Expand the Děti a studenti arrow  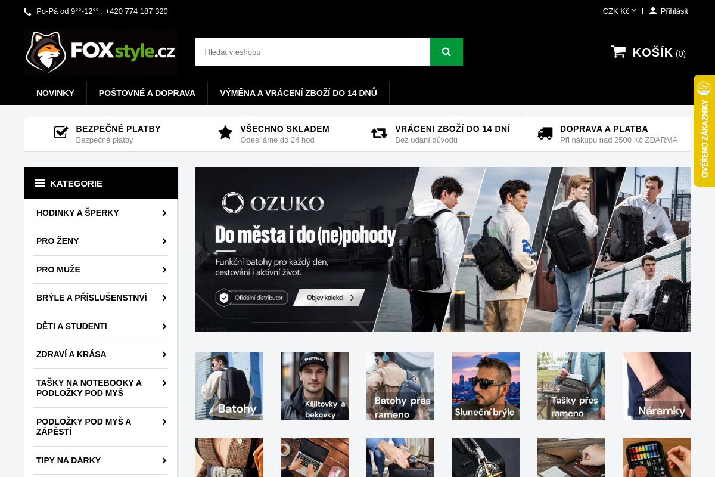pyautogui.click(x=164, y=326)
